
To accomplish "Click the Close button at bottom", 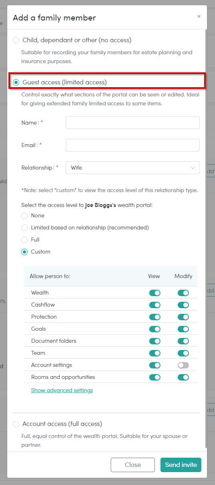I will coord(133,465).
